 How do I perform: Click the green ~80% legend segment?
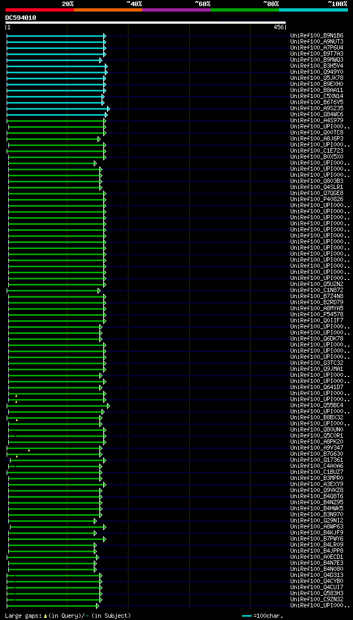[245, 9]
